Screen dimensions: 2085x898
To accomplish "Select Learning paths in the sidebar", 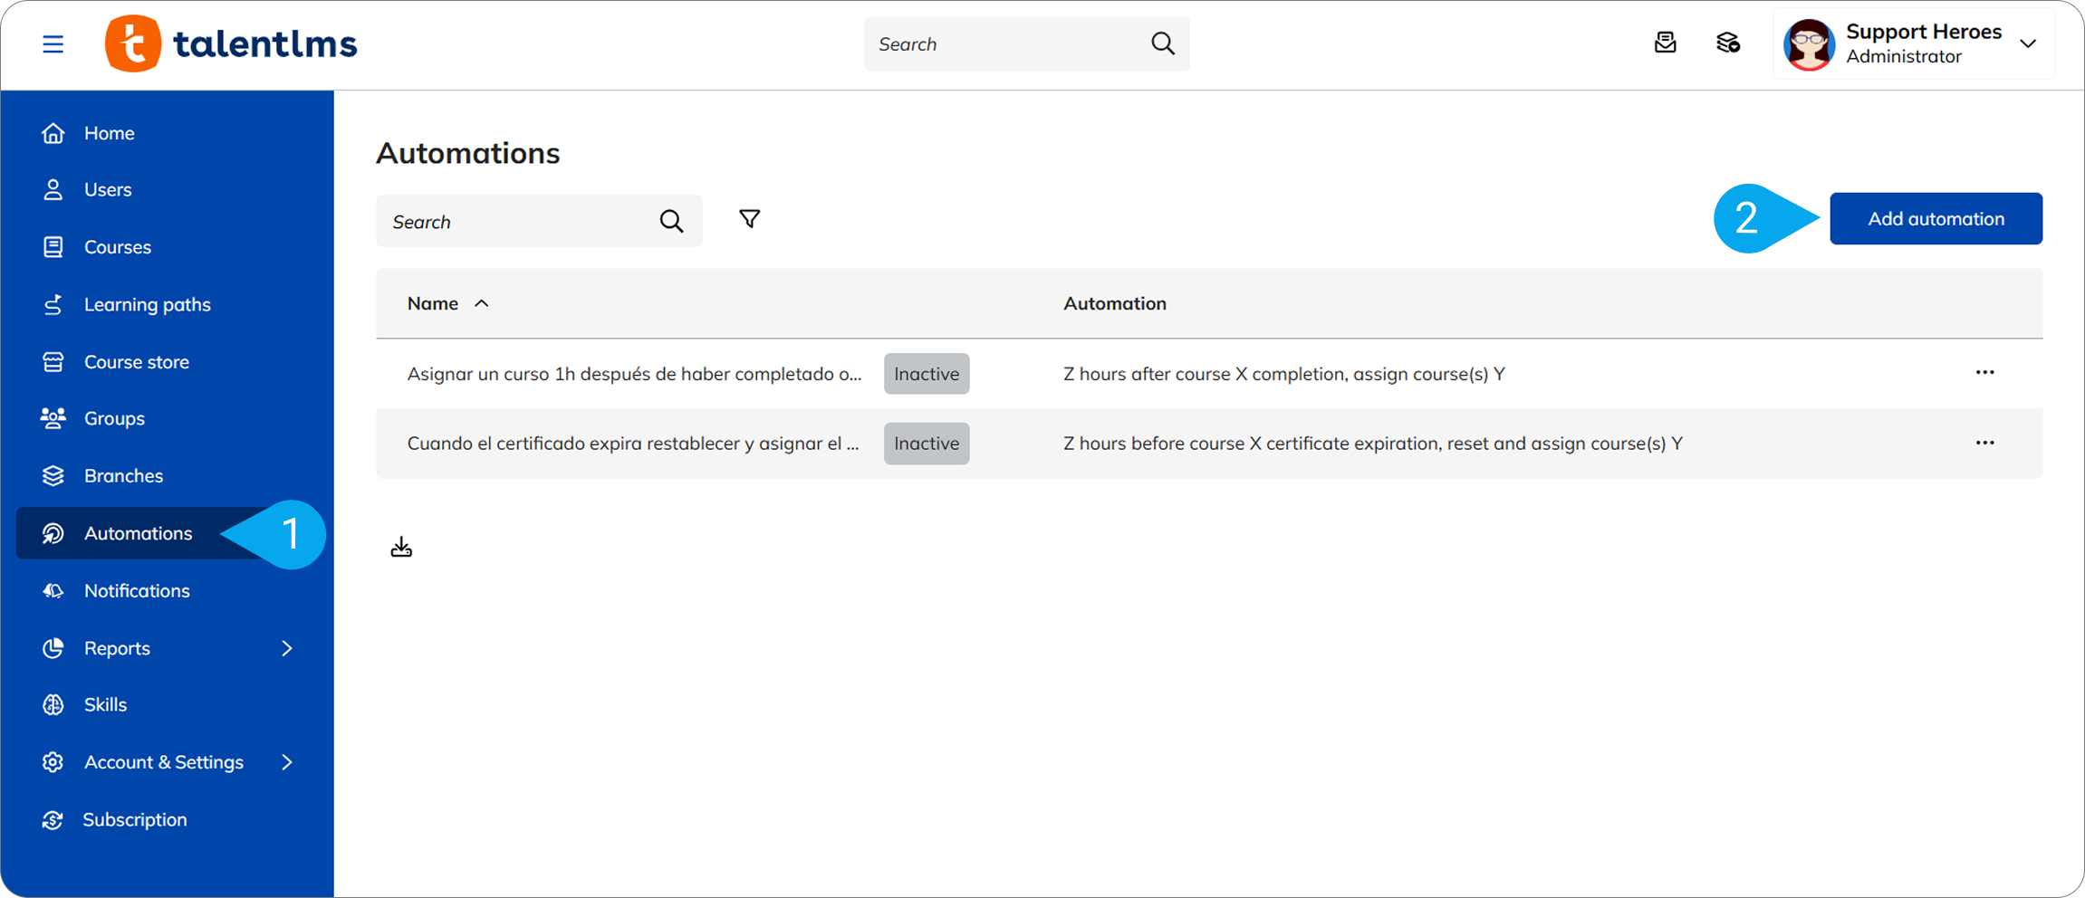I will (147, 305).
